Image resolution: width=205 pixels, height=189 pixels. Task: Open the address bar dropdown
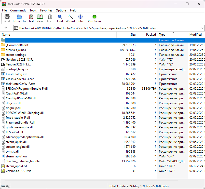point(202,28)
